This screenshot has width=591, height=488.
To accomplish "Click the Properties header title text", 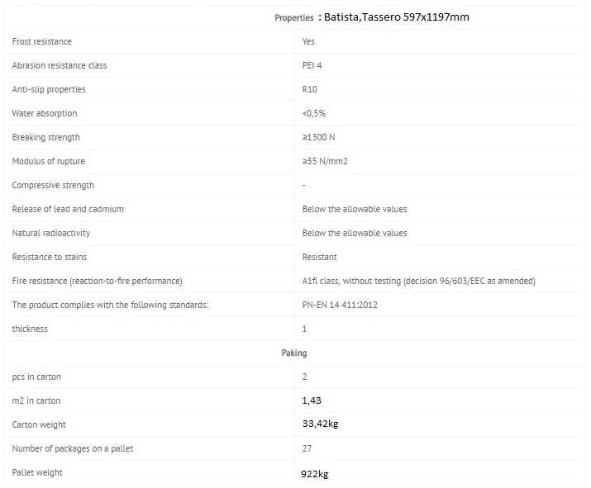I will pyautogui.click(x=372, y=17).
